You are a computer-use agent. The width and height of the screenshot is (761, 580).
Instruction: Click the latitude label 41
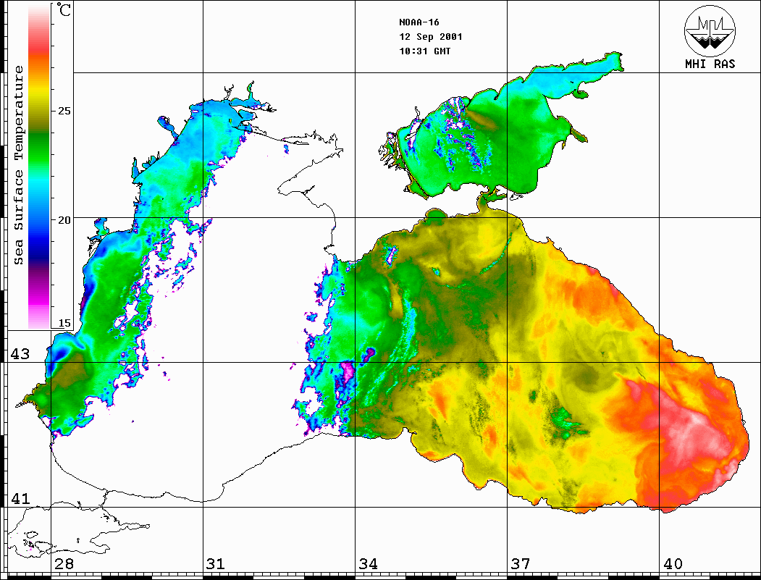(20, 499)
